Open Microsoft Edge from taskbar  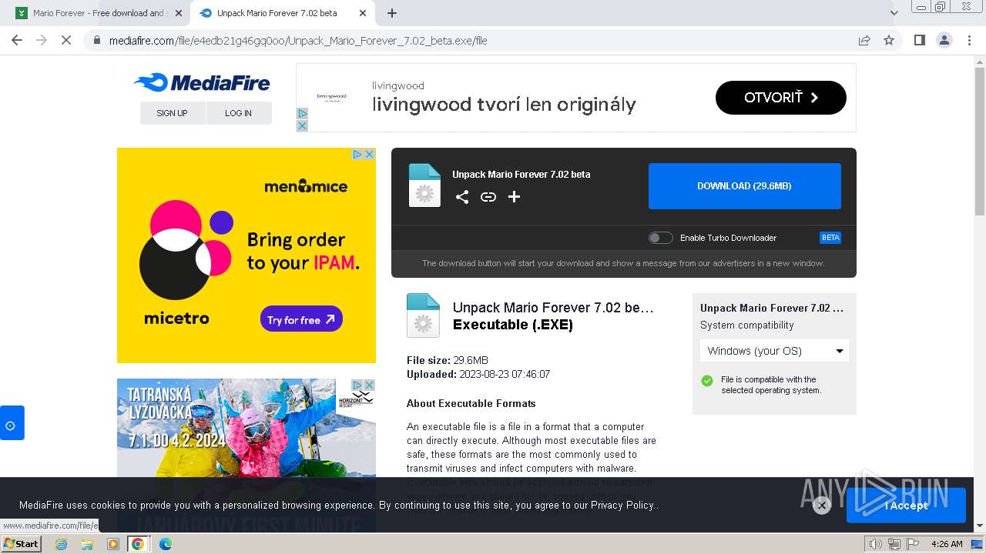pos(165,544)
